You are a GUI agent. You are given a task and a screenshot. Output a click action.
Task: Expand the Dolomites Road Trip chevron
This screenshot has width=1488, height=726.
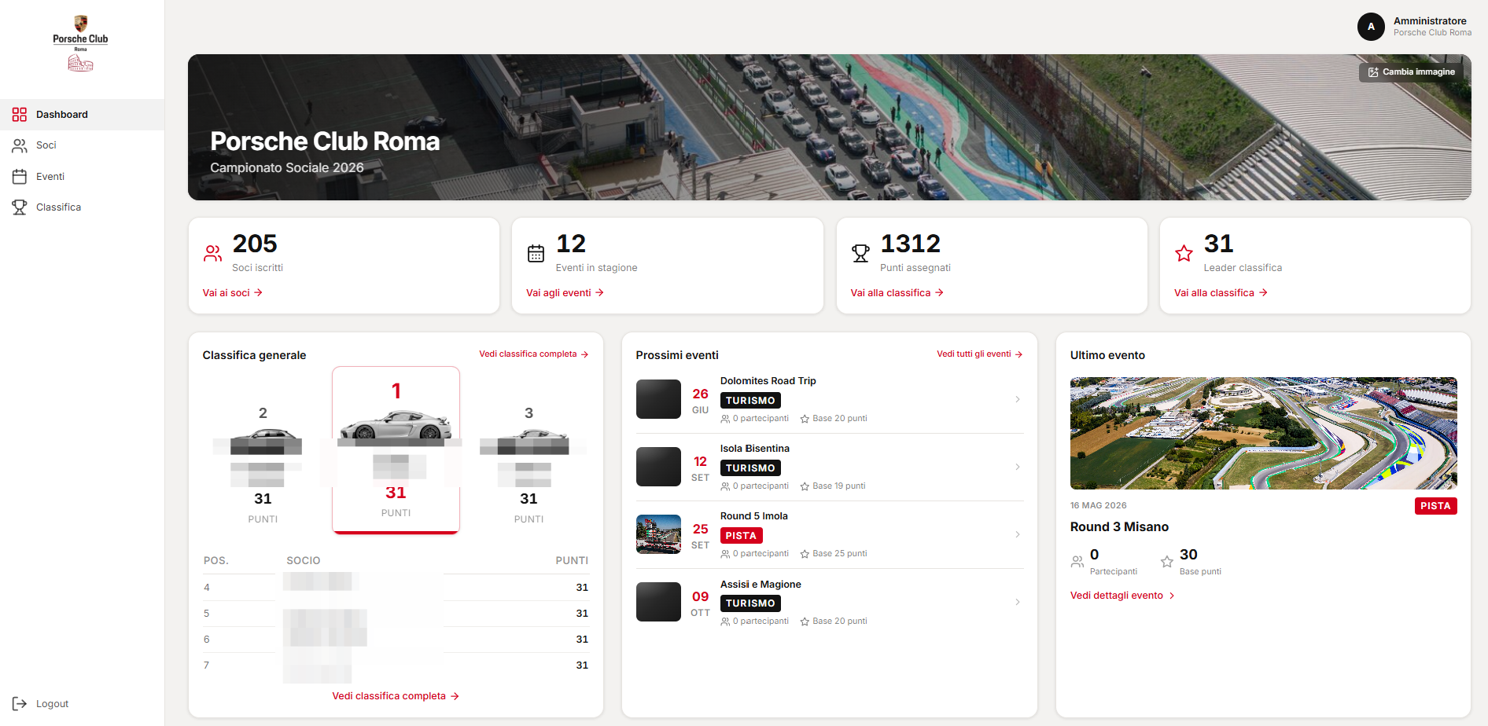coord(1018,399)
